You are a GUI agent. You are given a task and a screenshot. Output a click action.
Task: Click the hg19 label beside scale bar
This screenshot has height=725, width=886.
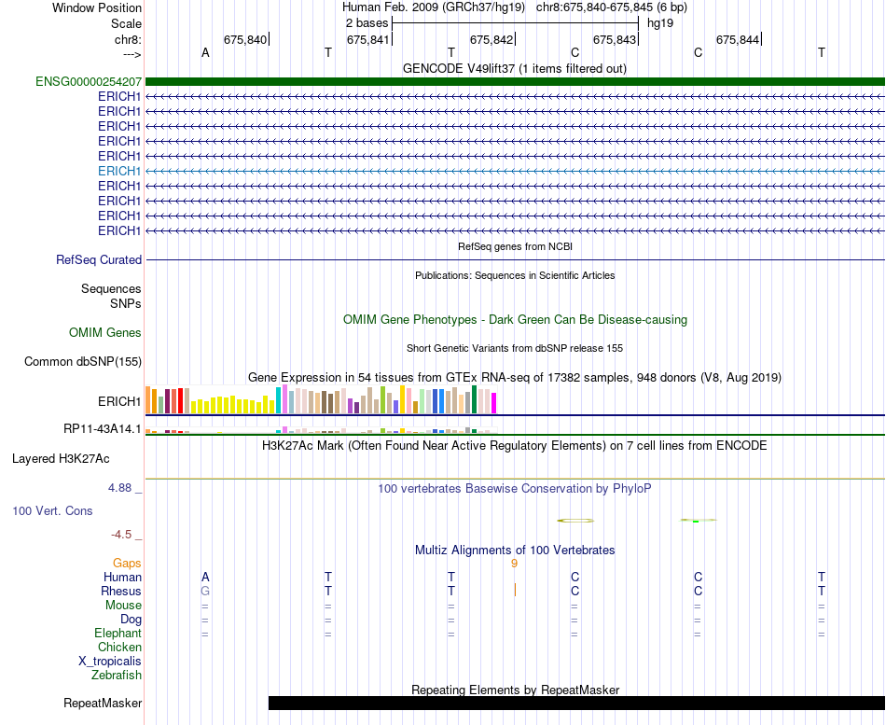(660, 23)
